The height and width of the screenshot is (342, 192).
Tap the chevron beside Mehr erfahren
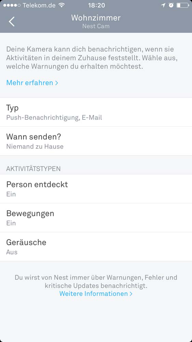[57, 83]
